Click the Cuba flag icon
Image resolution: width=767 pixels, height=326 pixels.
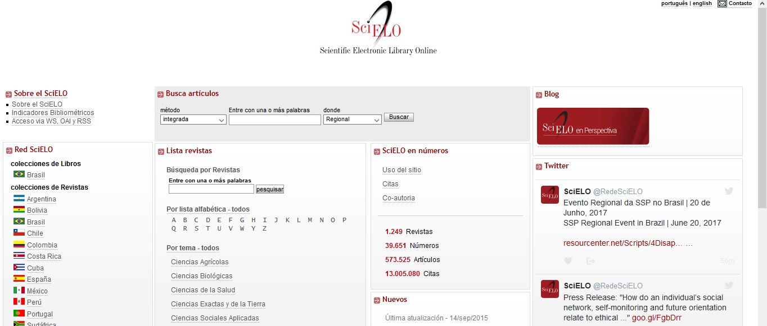(19, 268)
